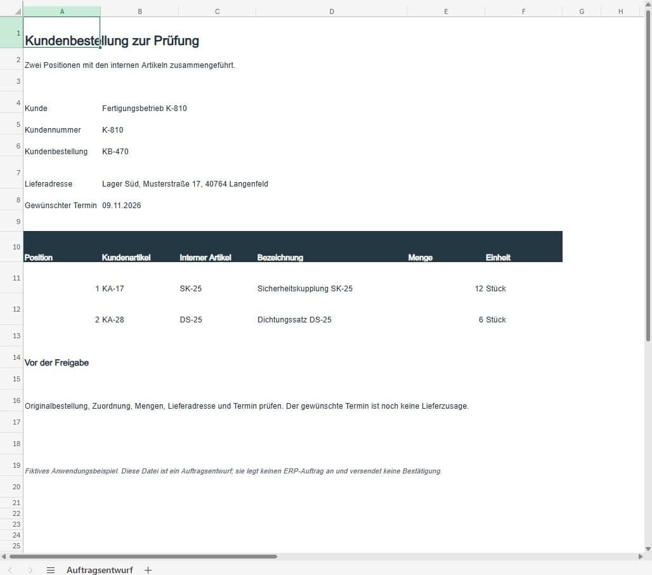Click the 'Zwei Positionen' subtitle text
Screen dimensions: 652x575
(130, 65)
